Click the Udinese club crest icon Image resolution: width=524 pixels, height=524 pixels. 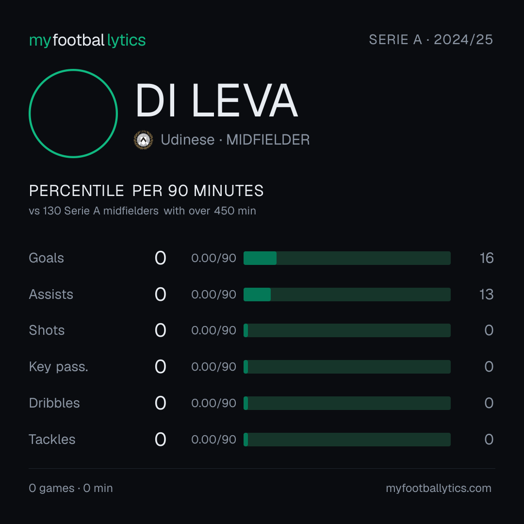tap(143, 140)
